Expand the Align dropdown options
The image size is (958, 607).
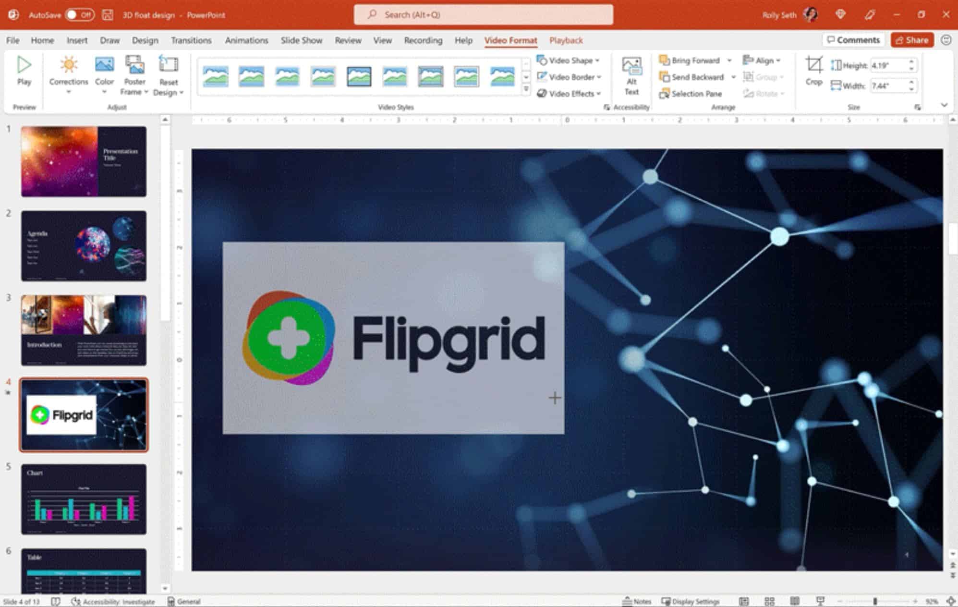coord(781,61)
